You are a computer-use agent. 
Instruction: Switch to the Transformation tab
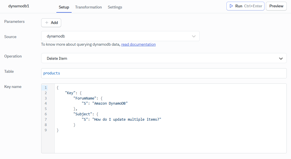(88, 7)
